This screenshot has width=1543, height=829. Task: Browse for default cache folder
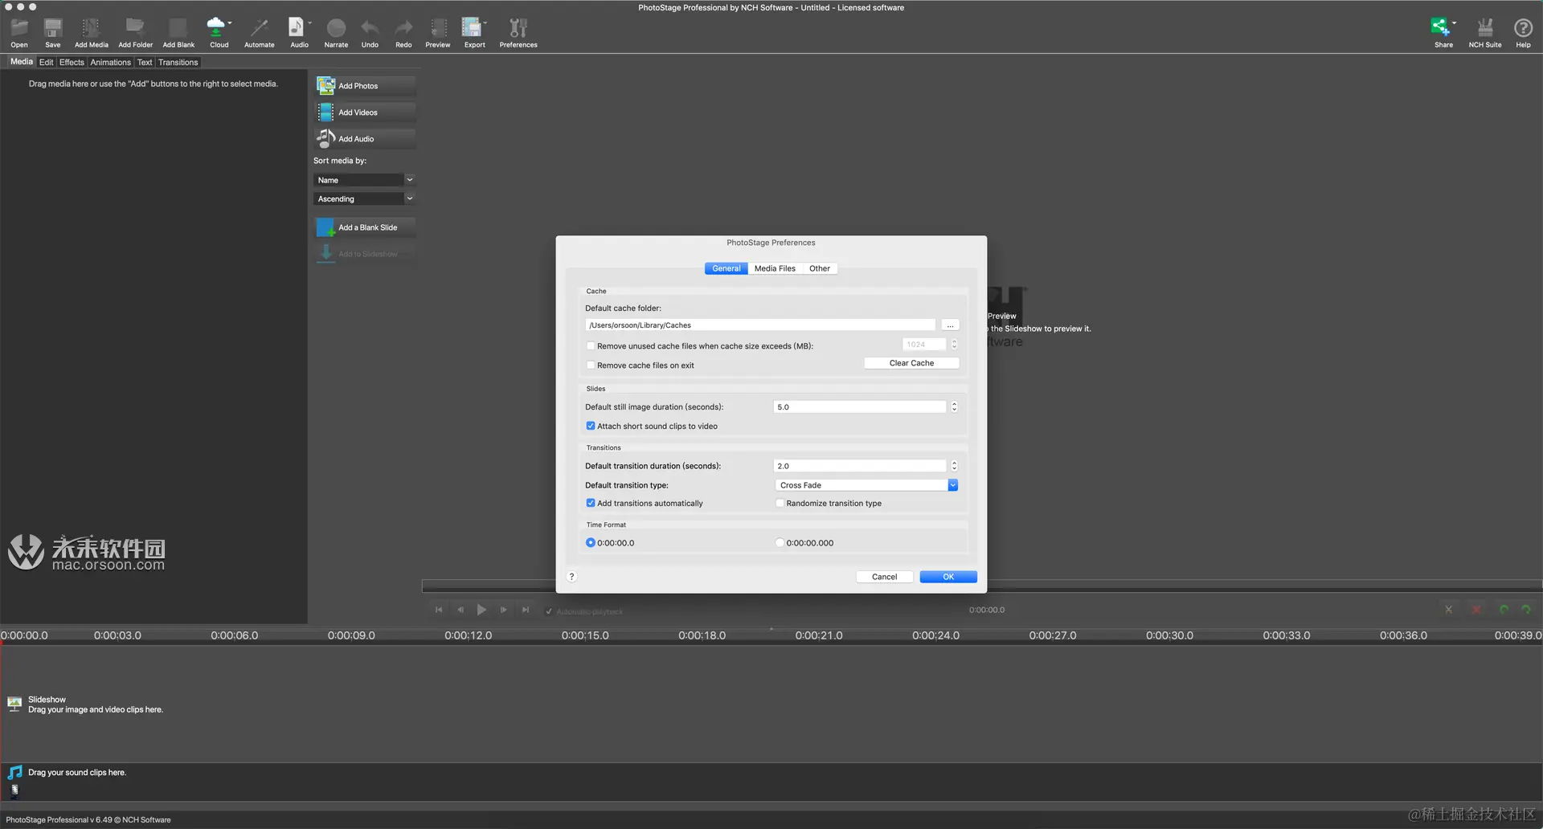[951, 325]
